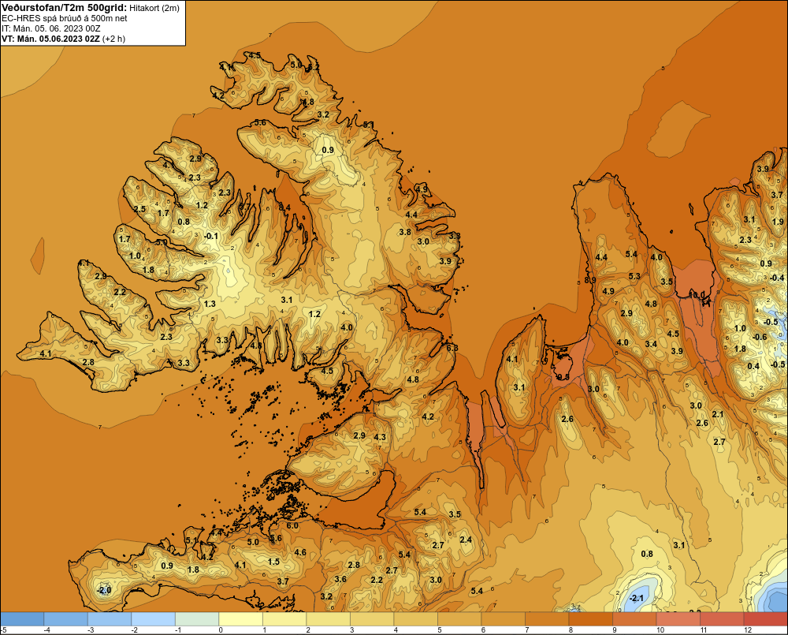Select the legend color between 8 and 9
The height and width of the screenshot is (635, 788).
590,619
